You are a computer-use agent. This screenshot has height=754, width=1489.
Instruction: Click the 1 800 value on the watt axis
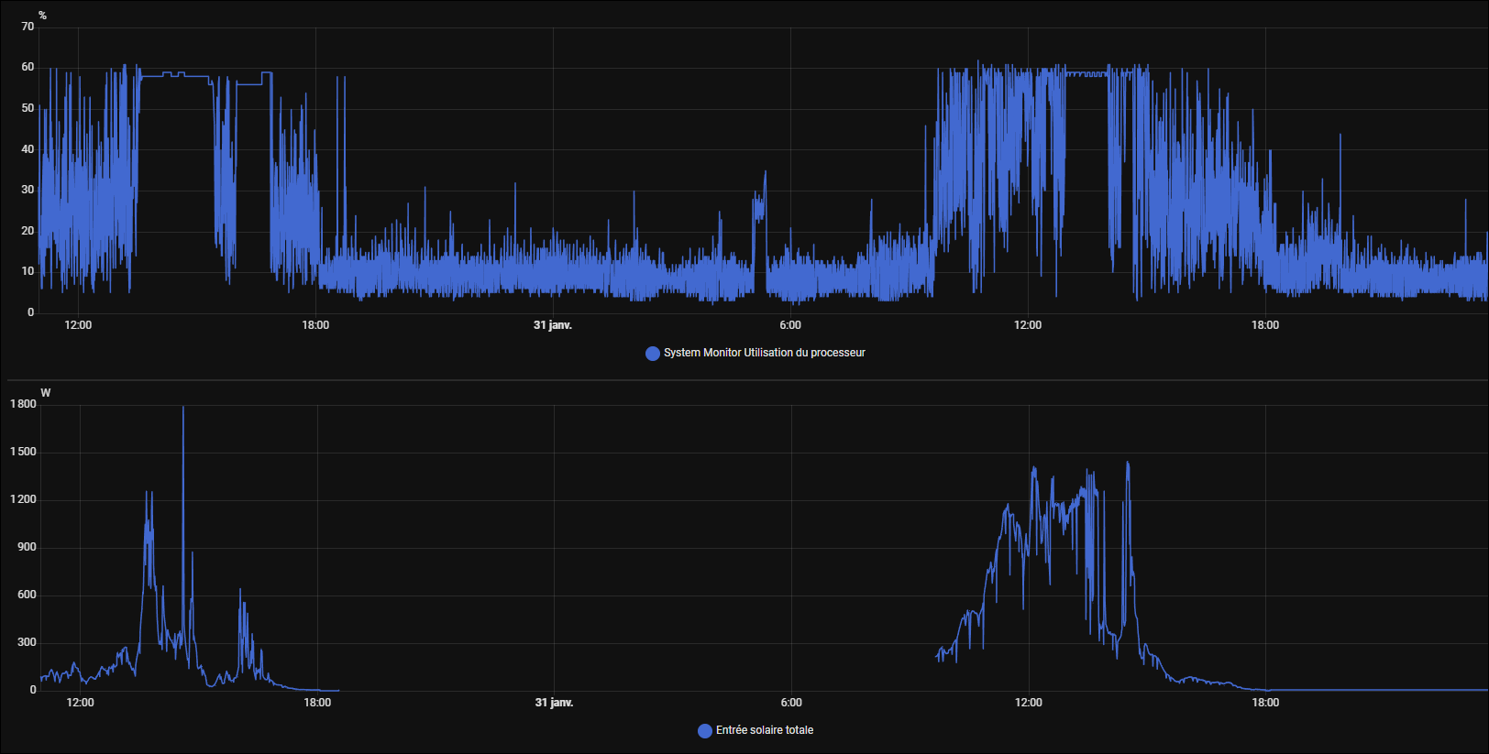pos(24,404)
